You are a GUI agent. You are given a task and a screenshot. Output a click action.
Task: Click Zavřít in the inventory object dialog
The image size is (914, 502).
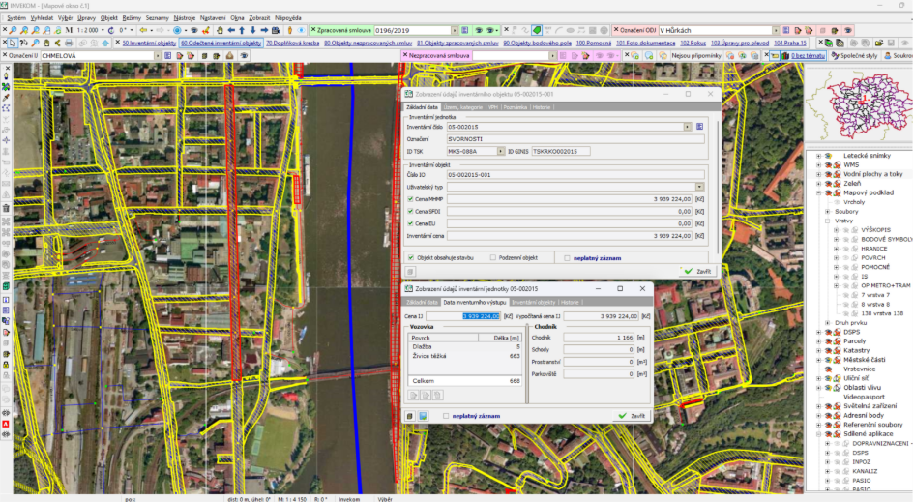coord(696,271)
